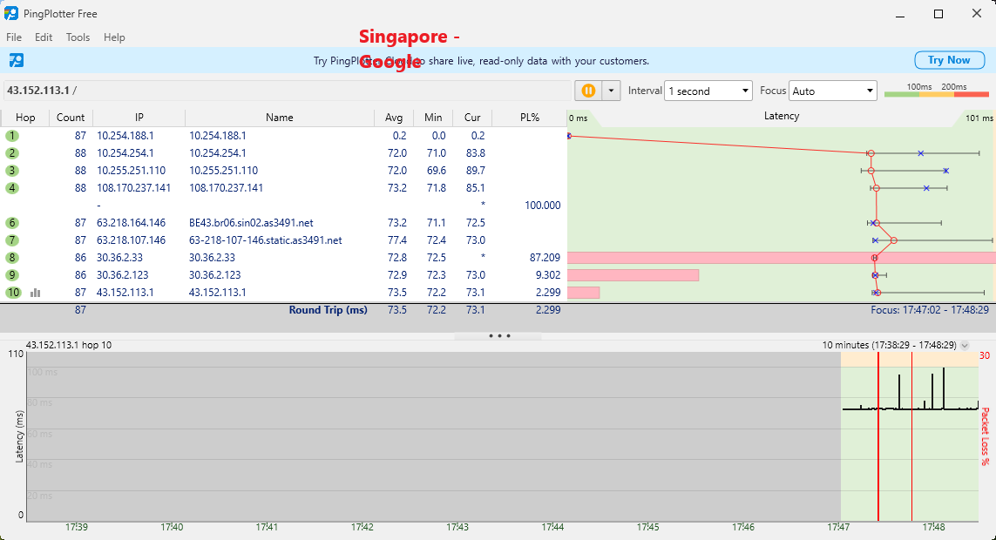The height and width of the screenshot is (540, 996).
Task: Click IP 10.254.254.1 in hop 2
Action: click(x=125, y=153)
